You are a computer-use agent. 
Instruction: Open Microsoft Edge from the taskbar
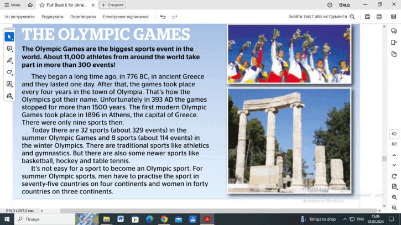149,219
